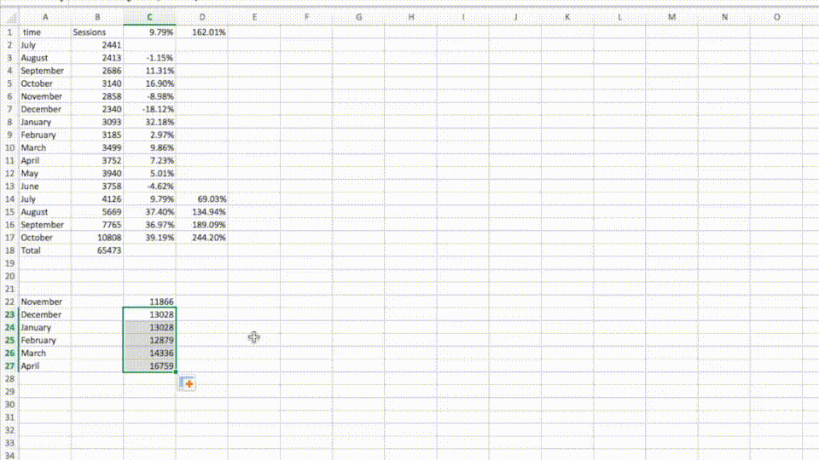This screenshot has width=819, height=460.
Task: Select column H header
Action: pos(410,17)
